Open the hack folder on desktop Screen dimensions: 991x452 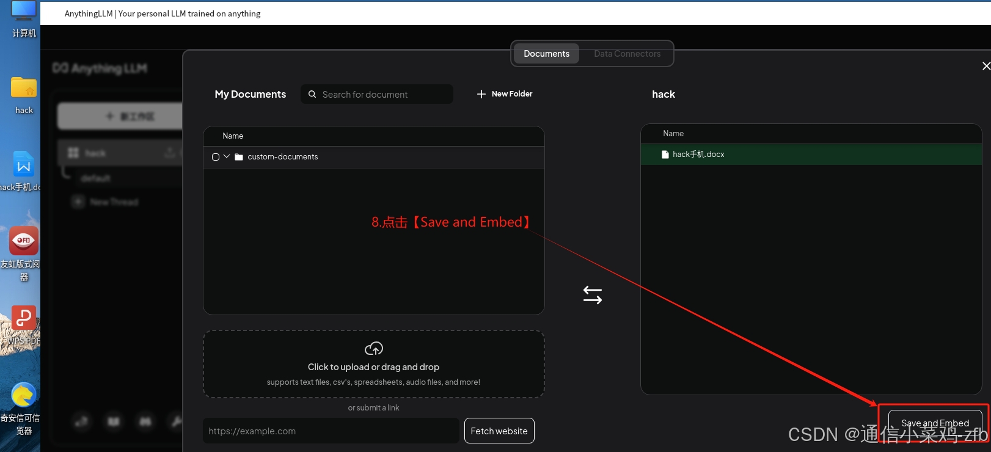[x=24, y=96]
